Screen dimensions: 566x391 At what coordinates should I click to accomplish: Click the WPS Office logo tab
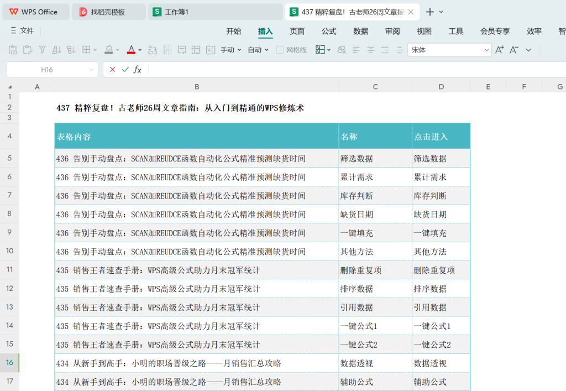point(35,12)
